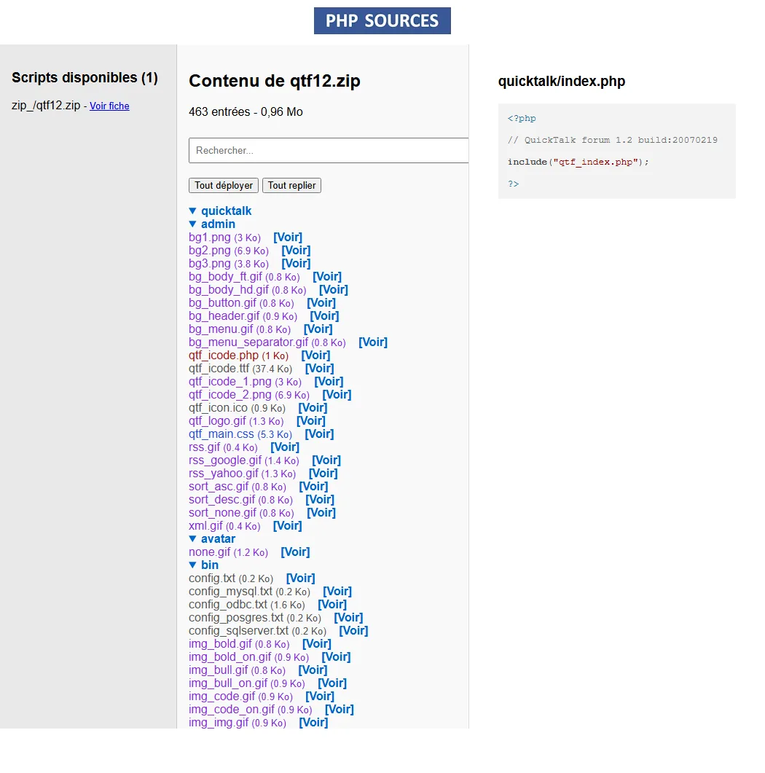Click the PHP SOURCES logo banner
Screen dimensions: 765x773
[382, 21]
